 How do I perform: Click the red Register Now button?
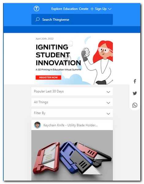click(x=49, y=78)
